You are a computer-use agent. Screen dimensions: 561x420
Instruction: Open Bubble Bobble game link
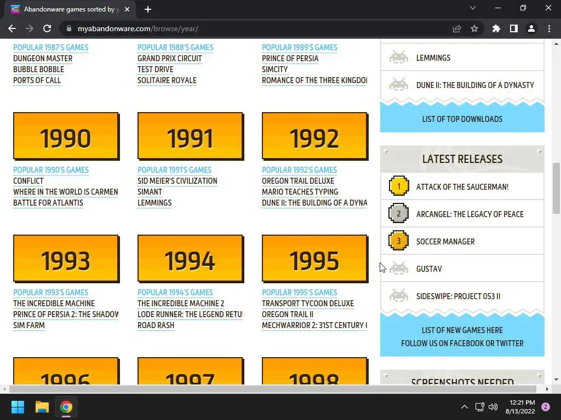(x=39, y=69)
